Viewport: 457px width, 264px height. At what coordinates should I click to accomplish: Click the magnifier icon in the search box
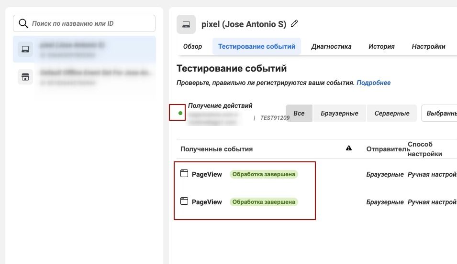(x=23, y=23)
